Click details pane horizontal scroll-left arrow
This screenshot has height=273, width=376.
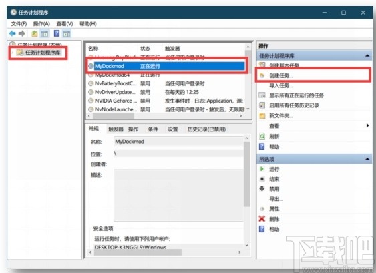tap(90, 252)
